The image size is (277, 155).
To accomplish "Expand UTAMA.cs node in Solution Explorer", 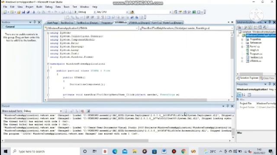I will tap(242, 61).
